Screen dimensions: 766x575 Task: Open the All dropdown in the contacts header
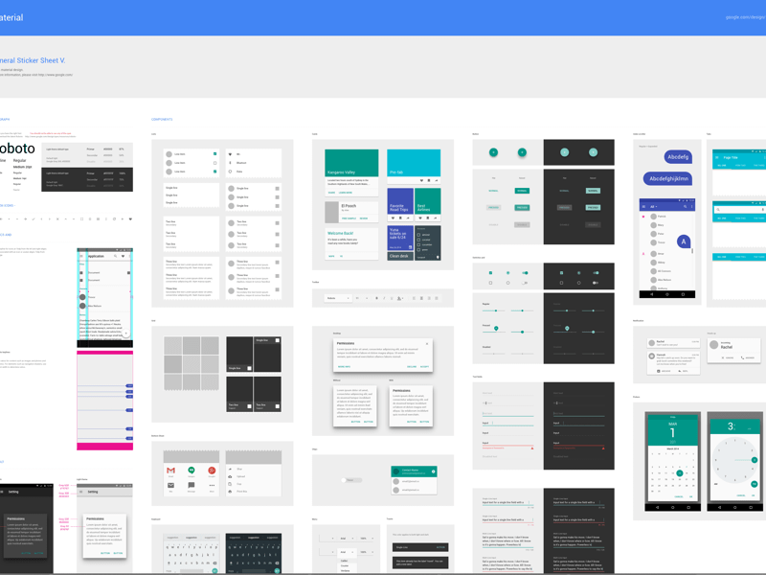pyautogui.click(x=654, y=206)
